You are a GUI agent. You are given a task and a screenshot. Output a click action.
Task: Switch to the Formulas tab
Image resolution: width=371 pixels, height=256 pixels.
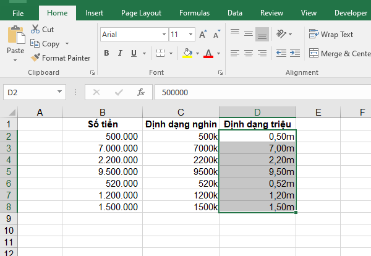click(x=194, y=12)
